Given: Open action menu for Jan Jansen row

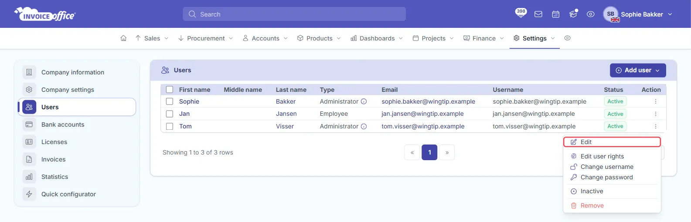Looking at the screenshot, I should [x=655, y=114].
